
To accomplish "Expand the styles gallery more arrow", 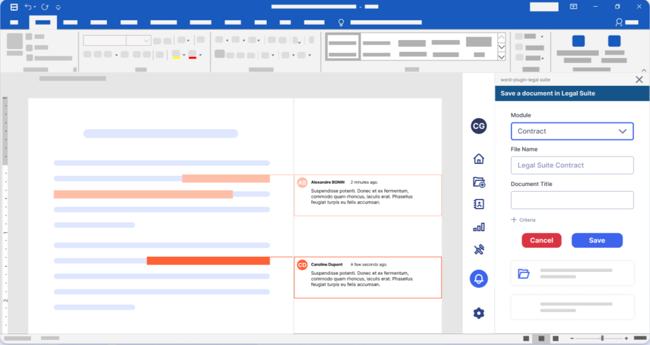I will [501, 57].
